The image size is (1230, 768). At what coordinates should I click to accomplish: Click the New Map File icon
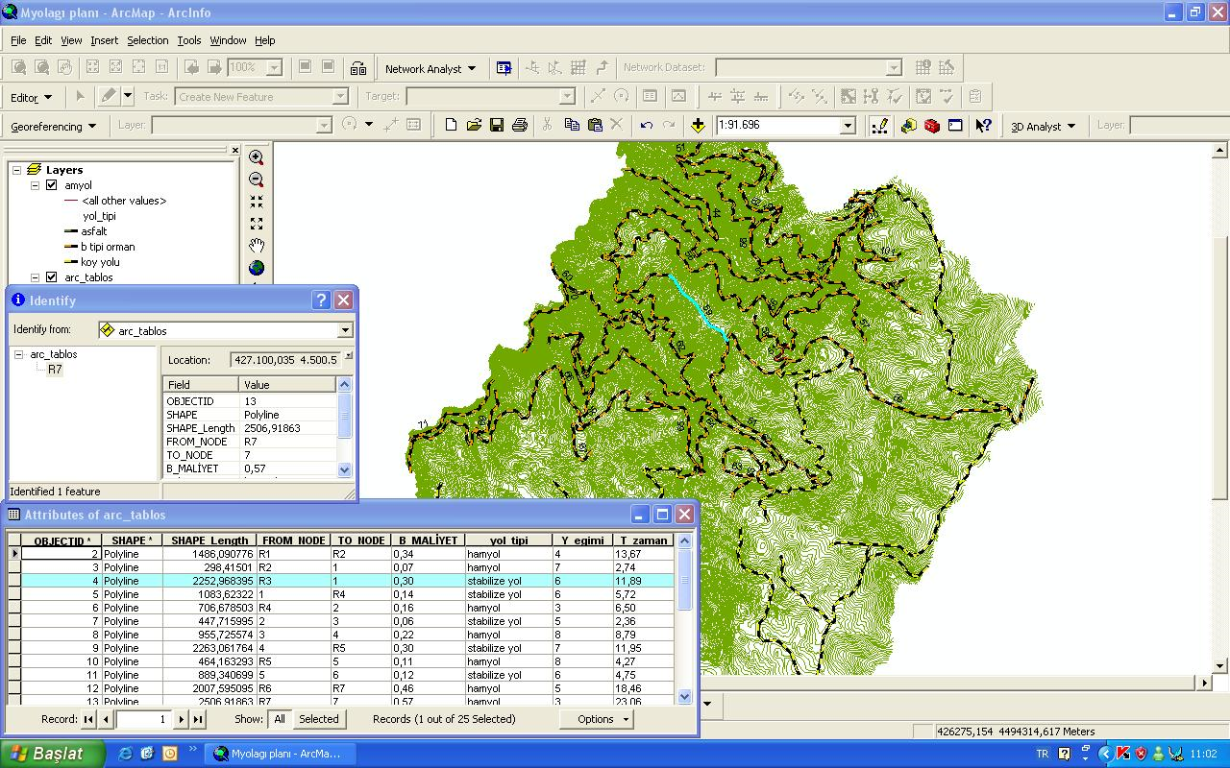click(x=451, y=125)
